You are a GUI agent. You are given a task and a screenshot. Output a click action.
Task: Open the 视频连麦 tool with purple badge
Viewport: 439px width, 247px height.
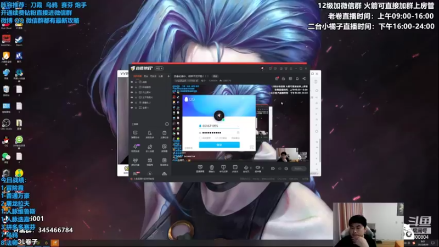coord(135,148)
